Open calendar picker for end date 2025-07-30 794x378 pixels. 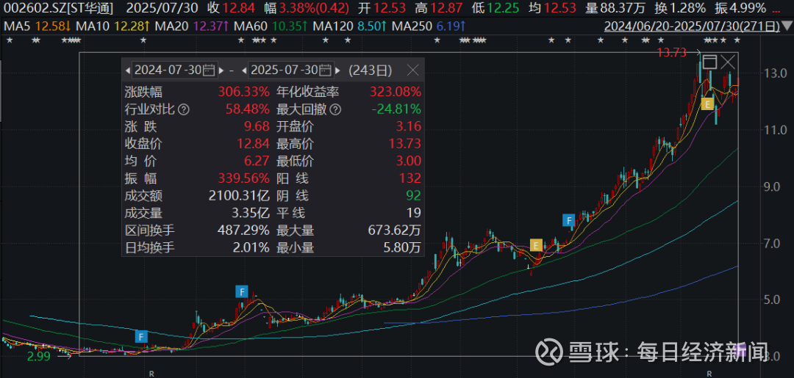pos(326,70)
